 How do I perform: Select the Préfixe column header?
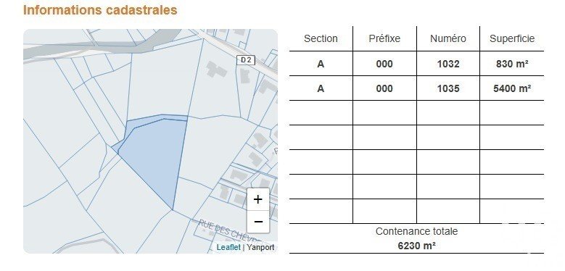click(x=384, y=38)
